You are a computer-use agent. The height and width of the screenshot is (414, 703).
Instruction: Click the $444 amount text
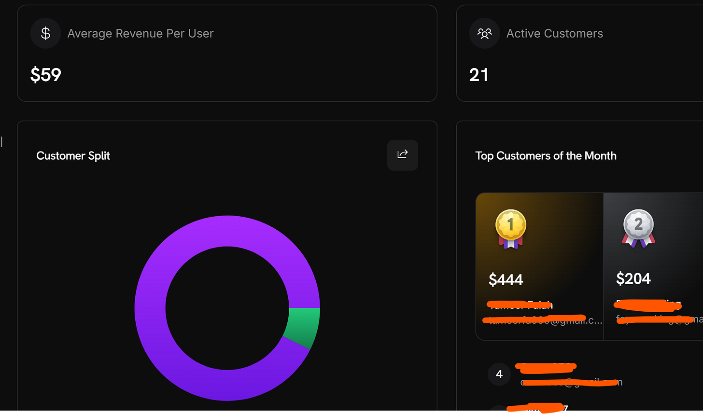coord(506,279)
